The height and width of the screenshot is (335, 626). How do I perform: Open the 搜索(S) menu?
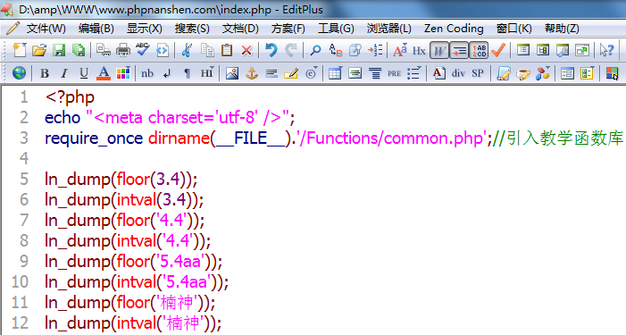pos(192,29)
